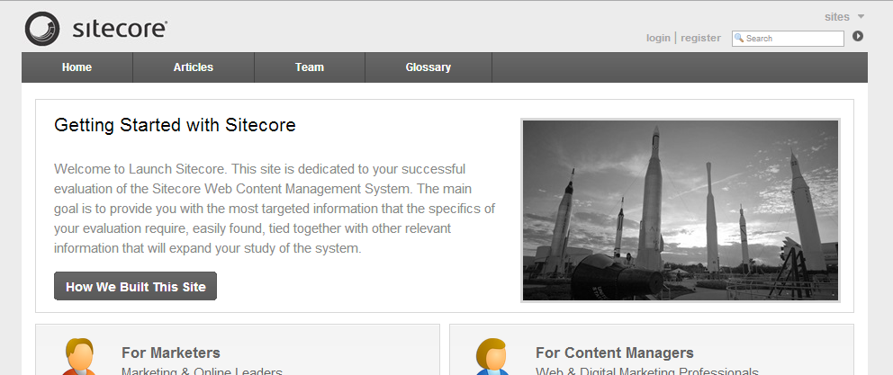Image resolution: width=893 pixels, height=375 pixels.
Task: Open the For Content Managers heading link
Action: click(x=615, y=353)
